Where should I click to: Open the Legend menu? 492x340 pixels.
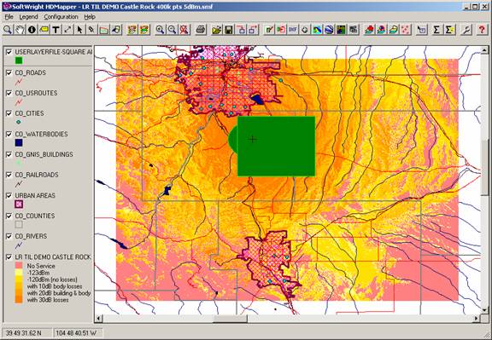(28, 17)
